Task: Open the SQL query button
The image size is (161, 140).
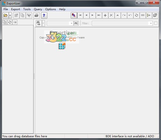Action: click(74, 15)
